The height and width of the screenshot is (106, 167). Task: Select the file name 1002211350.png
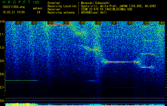pos(14,7)
